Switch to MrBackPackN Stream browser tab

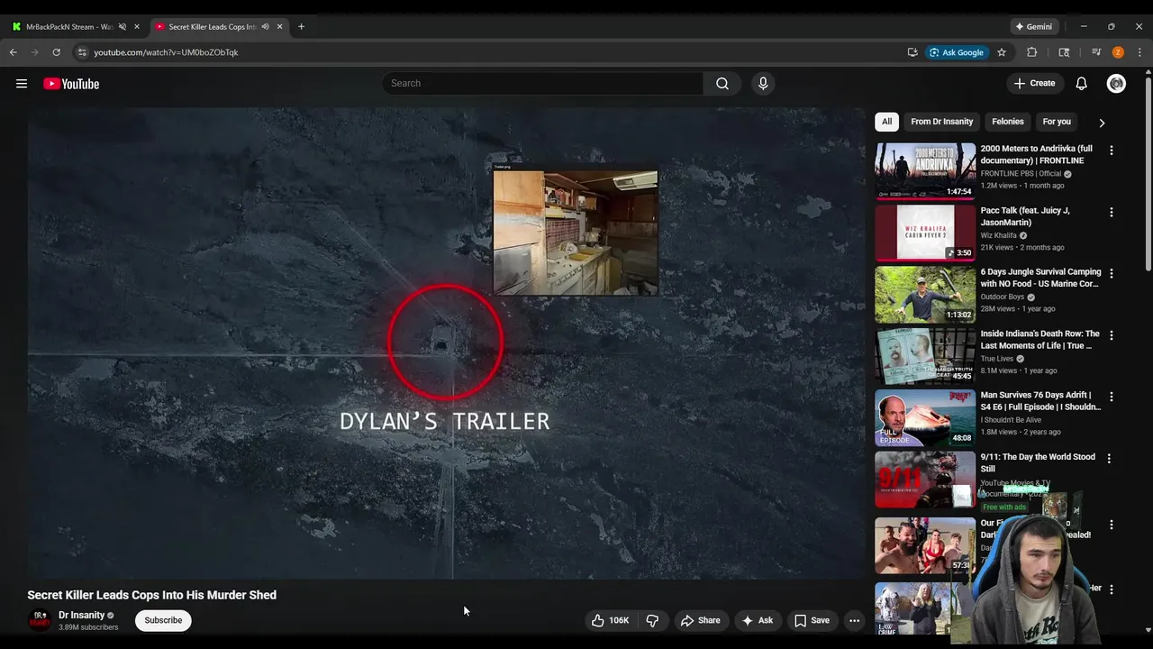coord(68,27)
